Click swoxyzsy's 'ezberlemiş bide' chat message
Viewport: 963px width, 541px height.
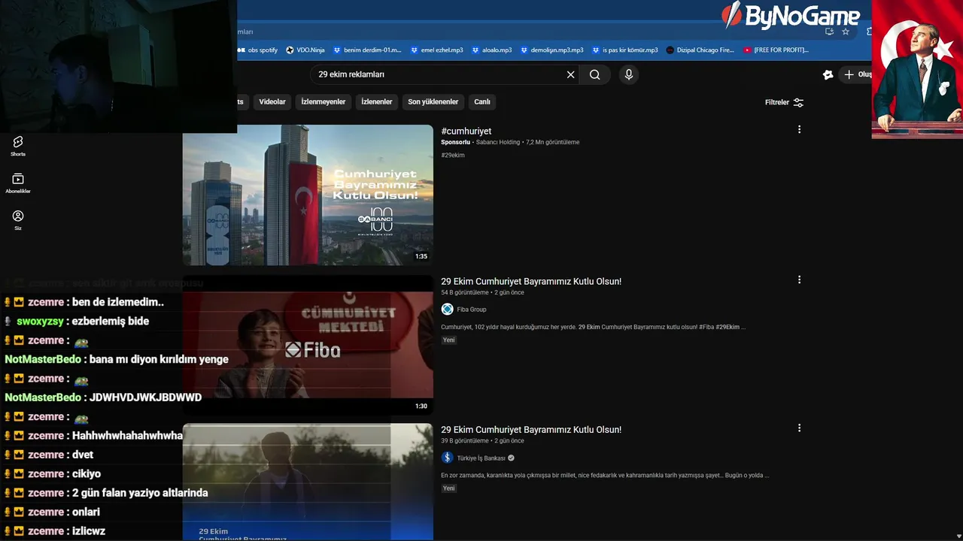(111, 321)
